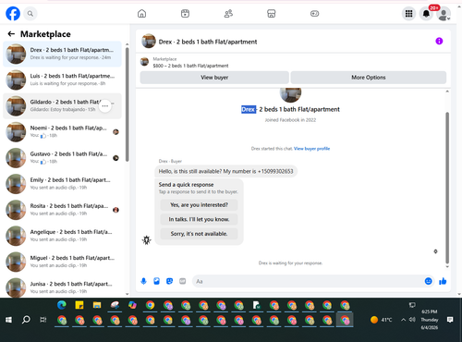Open Windows Start menu

(8, 320)
